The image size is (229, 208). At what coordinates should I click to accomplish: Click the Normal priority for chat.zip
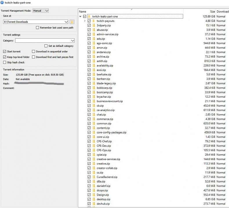221,114
